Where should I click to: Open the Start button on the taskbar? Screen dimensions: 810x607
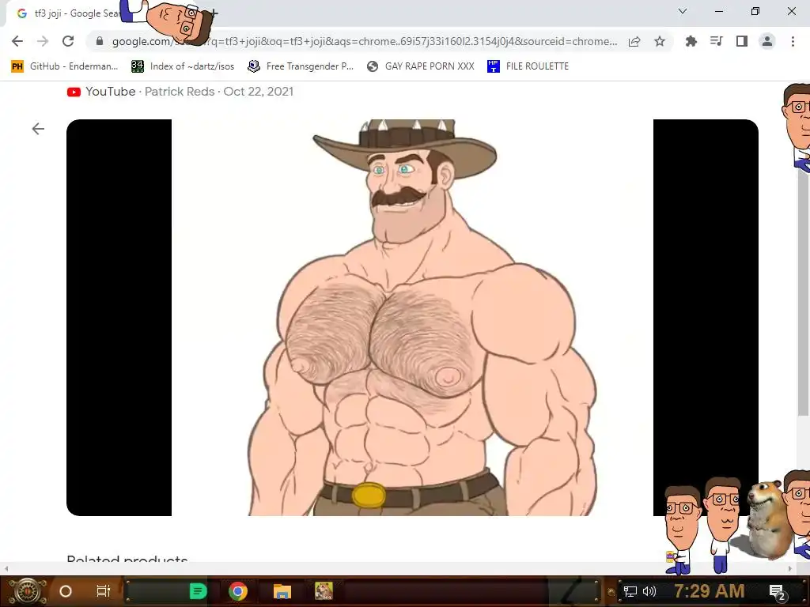click(x=27, y=591)
